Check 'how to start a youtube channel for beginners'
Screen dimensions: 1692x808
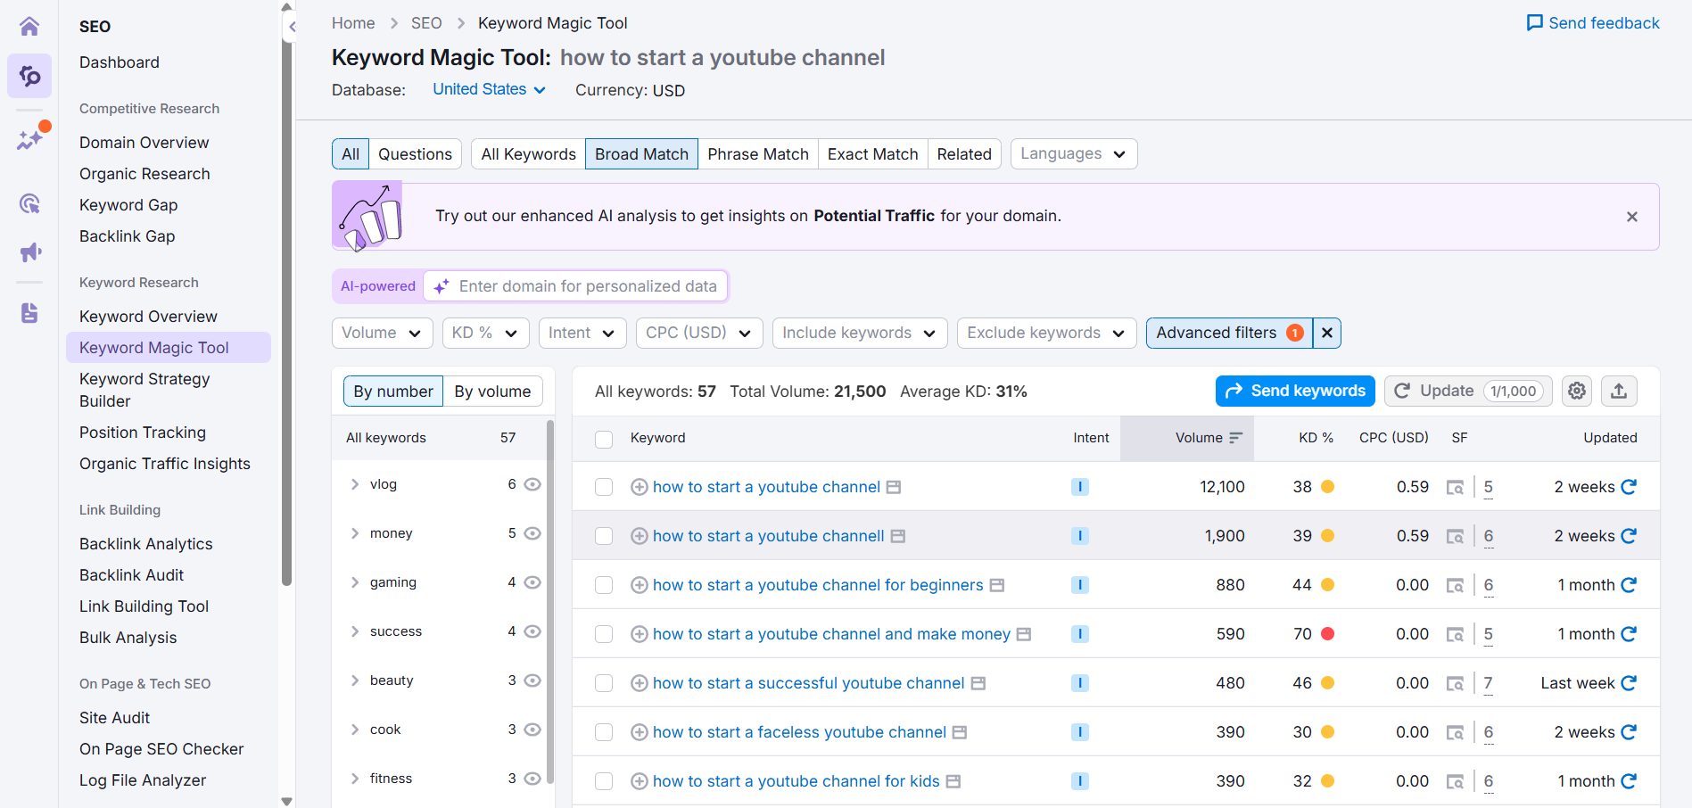coord(604,585)
